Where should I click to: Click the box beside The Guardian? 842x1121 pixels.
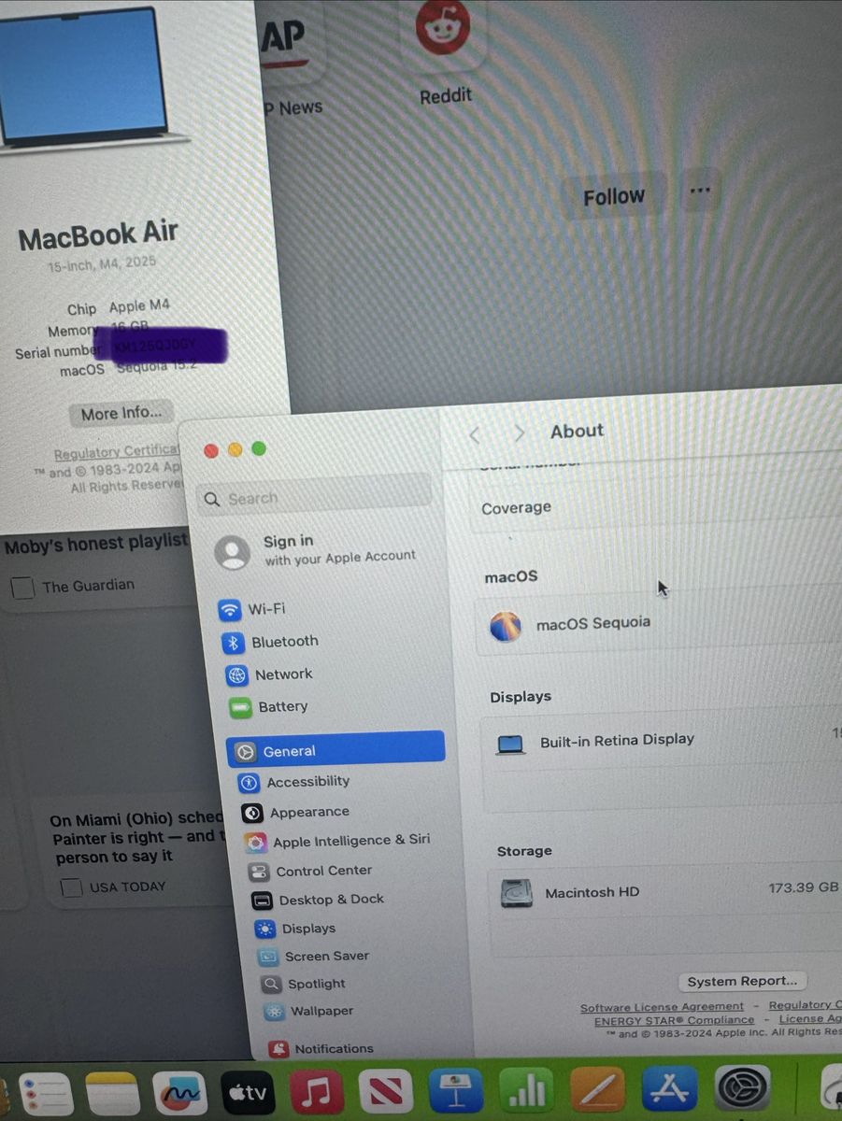pyautogui.click(x=22, y=588)
